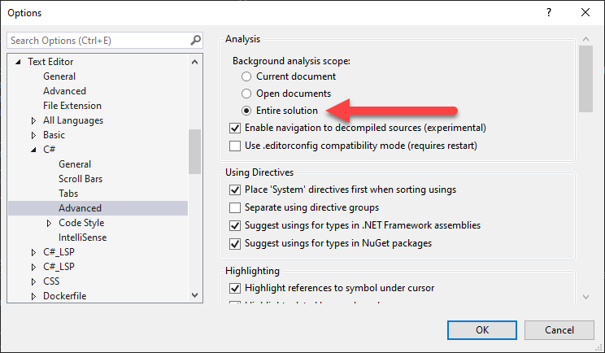Click the search magnifier icon in Options
This screenshot has width=605, height=353.
tap(195, 40)
